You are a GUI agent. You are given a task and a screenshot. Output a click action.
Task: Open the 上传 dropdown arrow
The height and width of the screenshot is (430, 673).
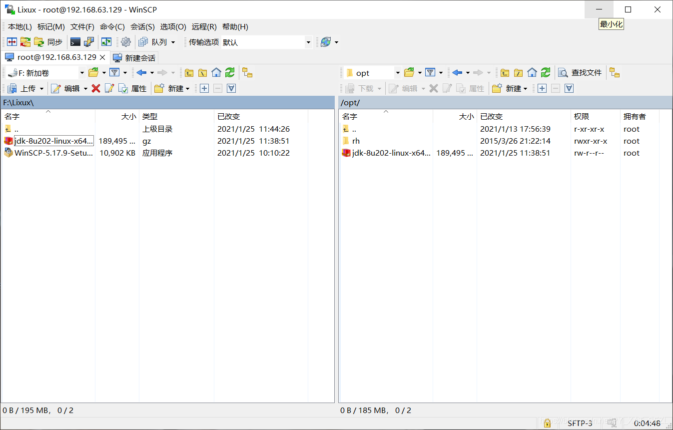tap(42, 88)
